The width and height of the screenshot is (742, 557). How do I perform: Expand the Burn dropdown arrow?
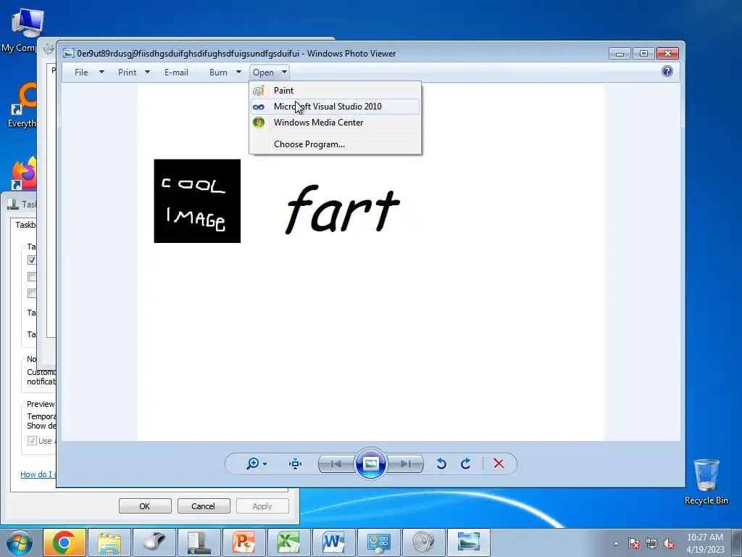click(238, 72)
